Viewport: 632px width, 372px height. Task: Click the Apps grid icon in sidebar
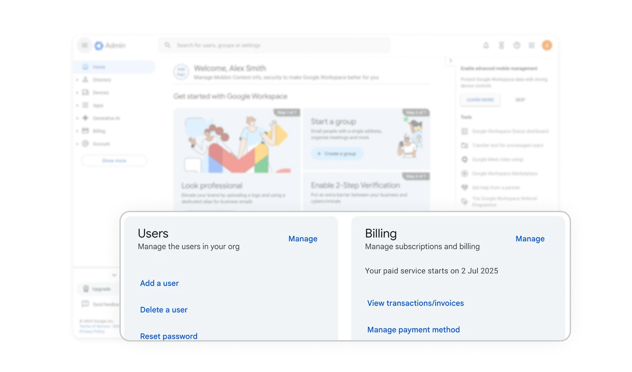point(85,105)
